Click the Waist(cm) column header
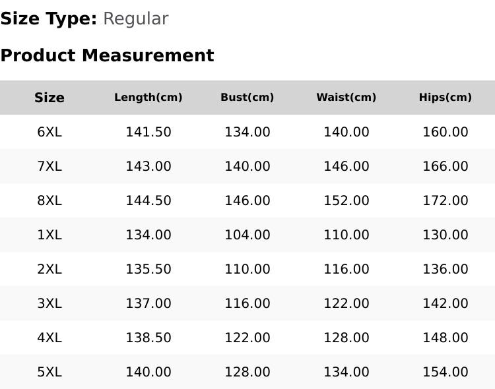Viewport: 495px width, 389px height. click(346, 98)
